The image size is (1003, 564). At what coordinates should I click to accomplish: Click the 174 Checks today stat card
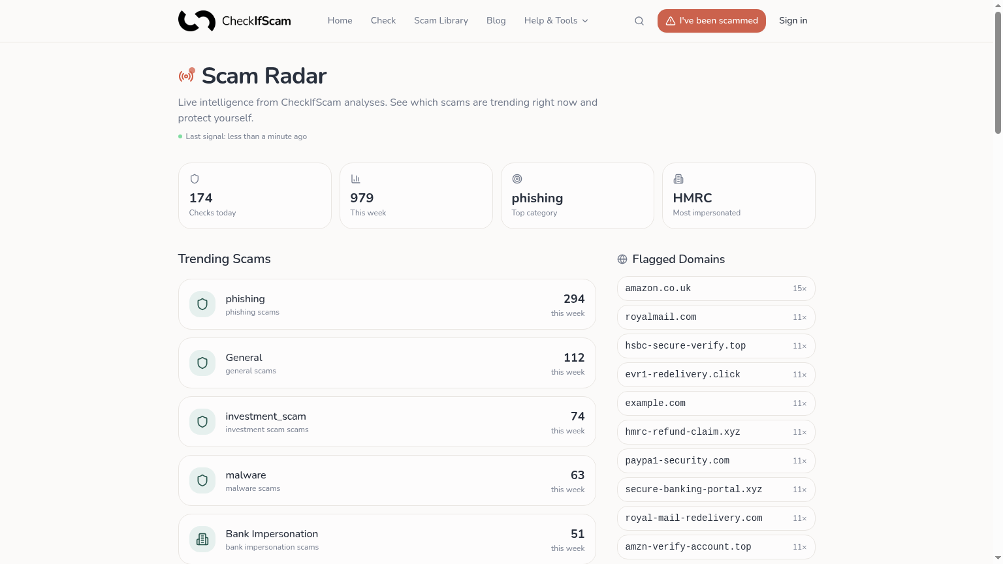[255, 196]
